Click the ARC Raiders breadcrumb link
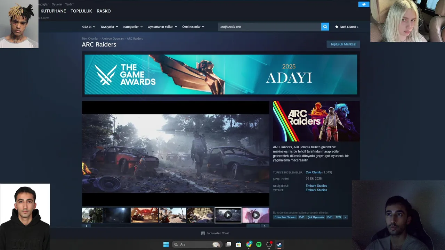This screenshot has height=250, width=445. click(x=135, y=39)
